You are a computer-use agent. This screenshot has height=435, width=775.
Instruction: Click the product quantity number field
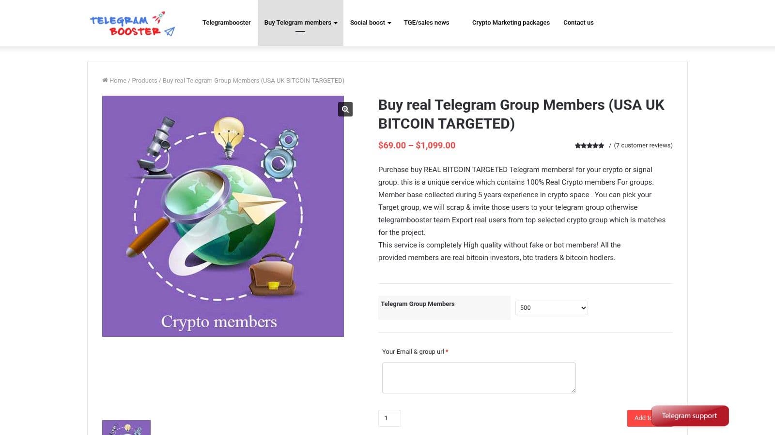(389, 418)
